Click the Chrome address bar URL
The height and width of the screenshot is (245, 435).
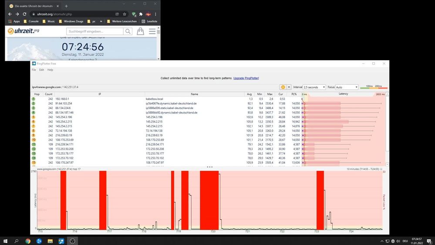pos(54,14)
